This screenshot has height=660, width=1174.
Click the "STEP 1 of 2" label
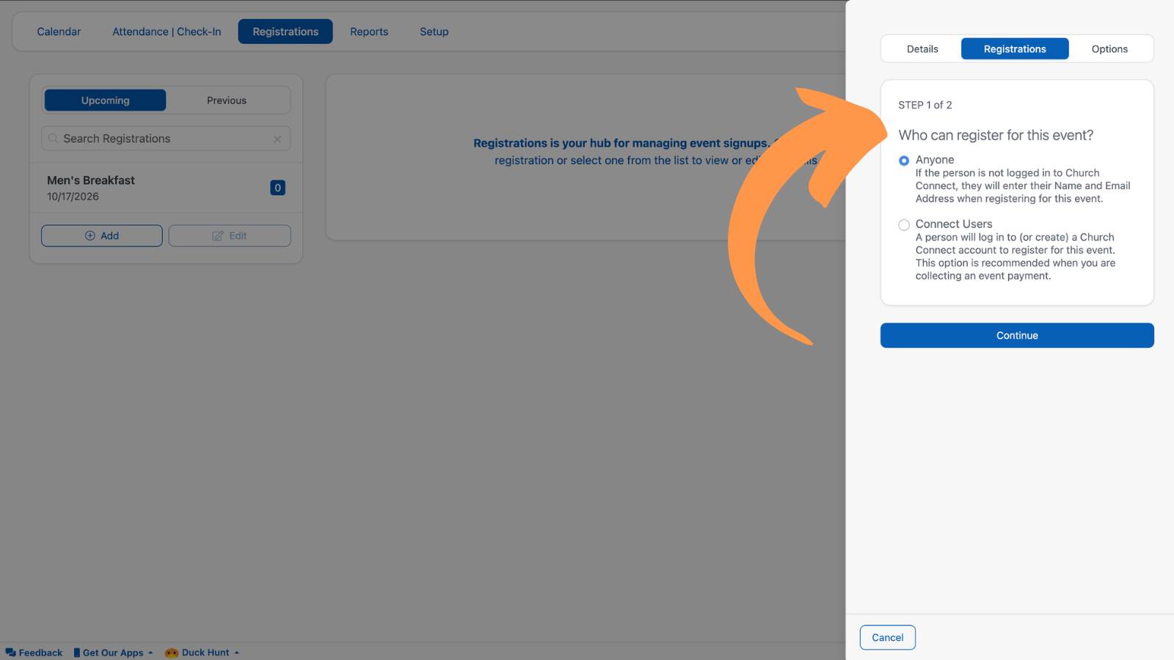925,105
